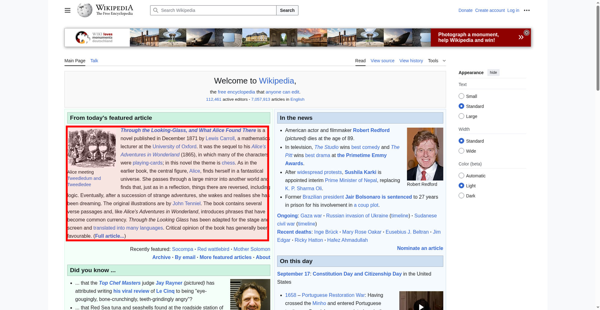Open the Donate link
The height and width of the screenshot is (310, 600).
[465, 10]
